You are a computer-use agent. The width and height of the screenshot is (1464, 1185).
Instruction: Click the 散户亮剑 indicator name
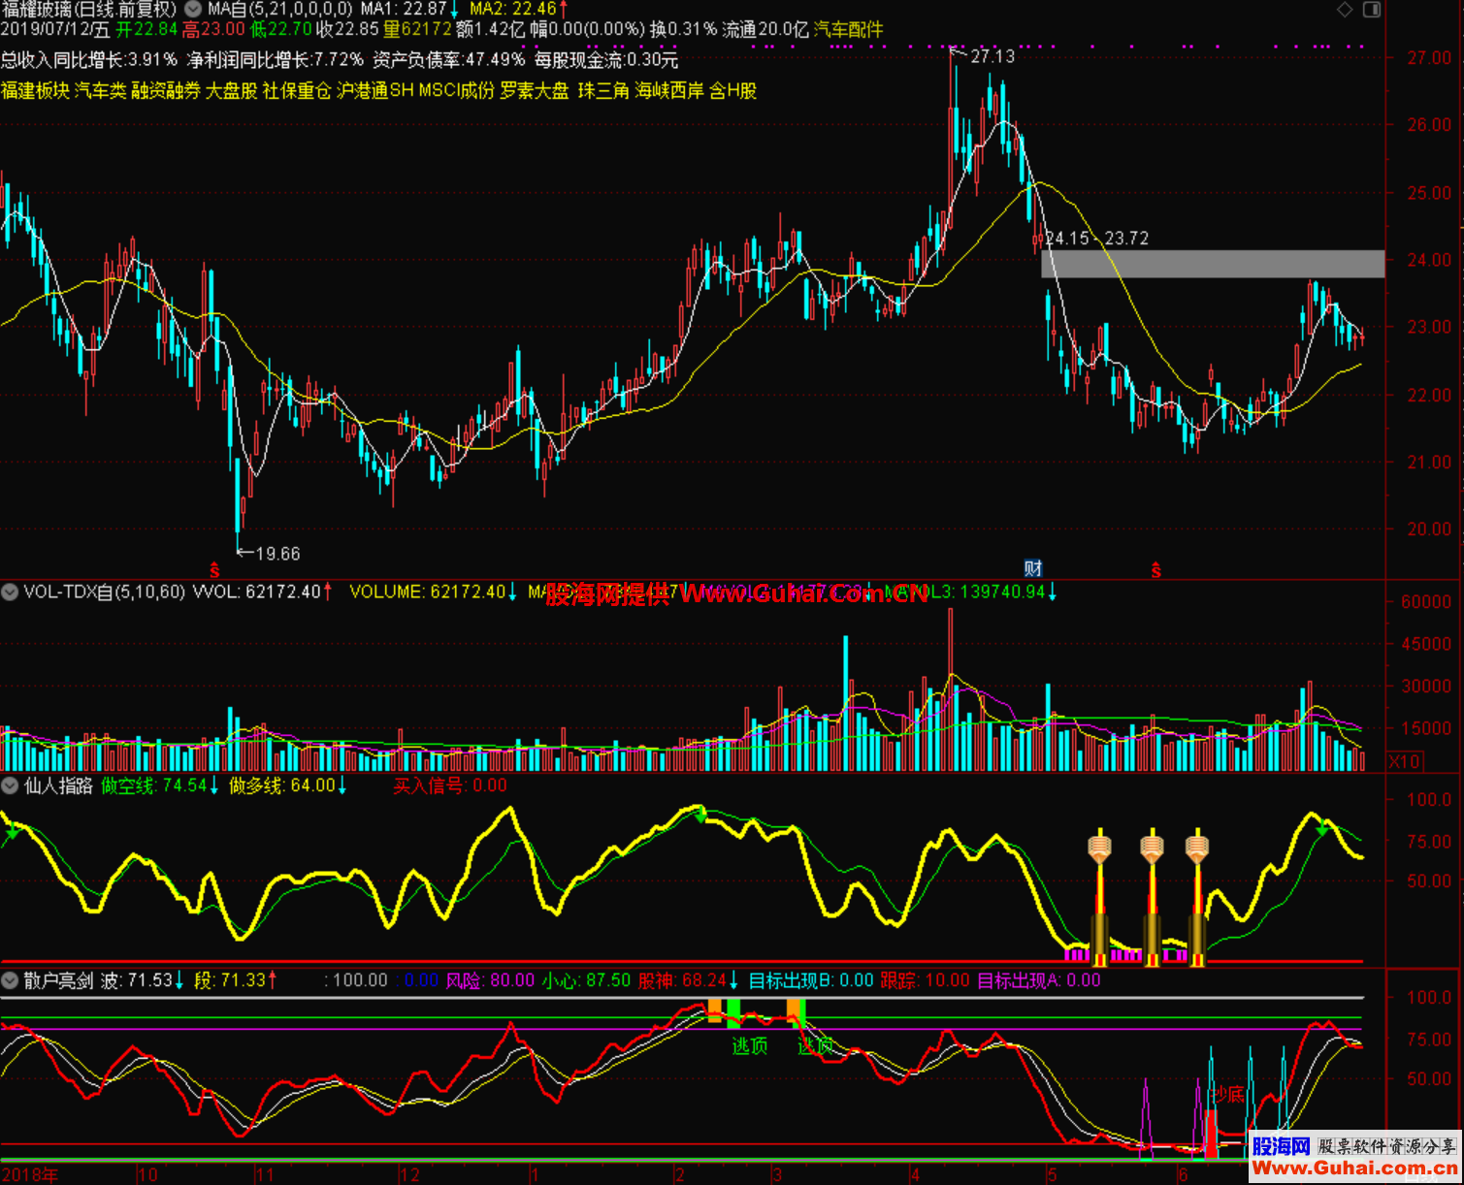coord(58,980)
